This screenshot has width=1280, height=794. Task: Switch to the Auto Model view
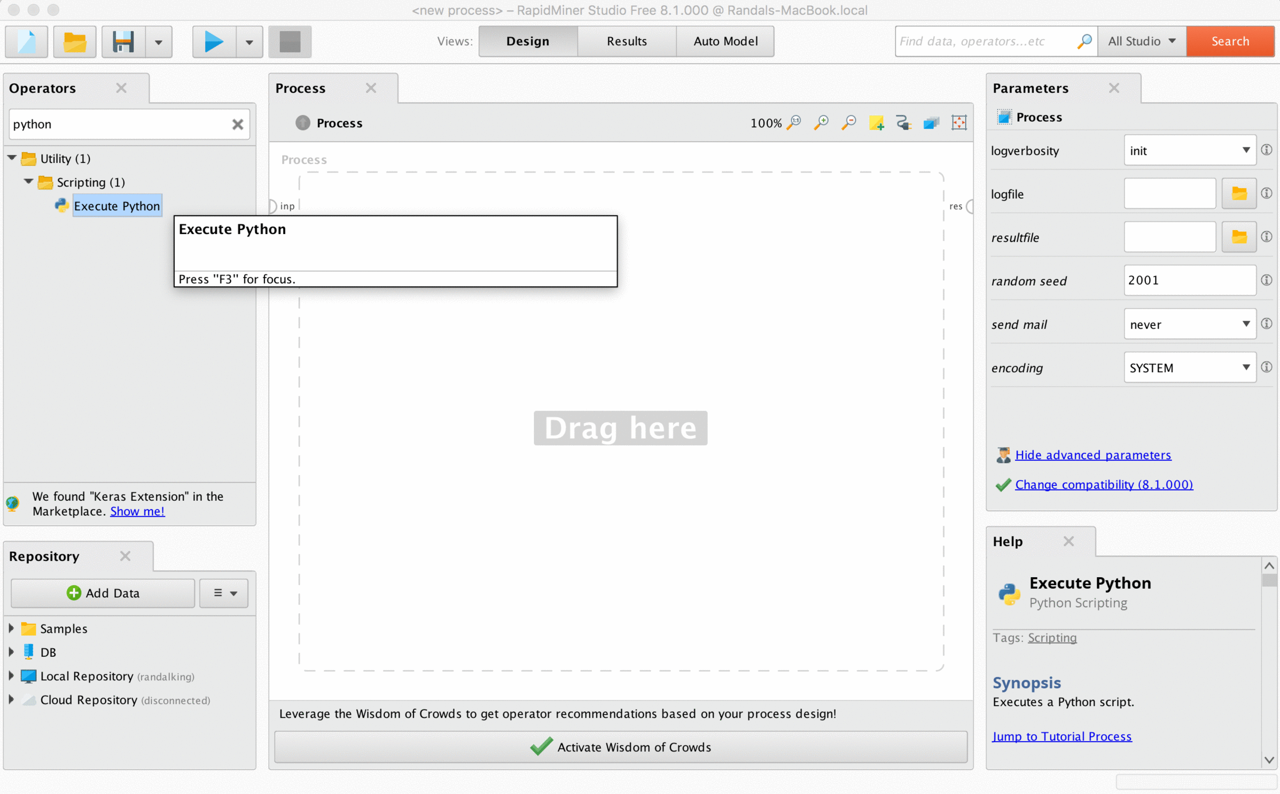725,41
